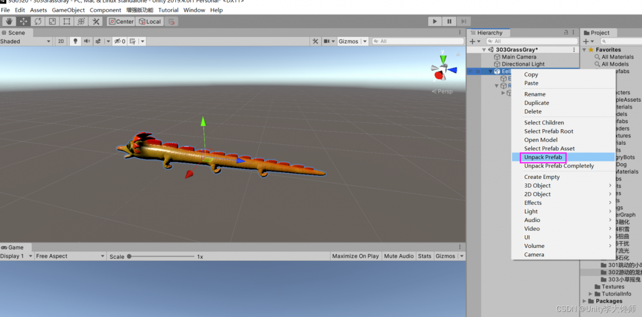Toggle hidden objects visibility counter
The width and height of the screenshot is (642, 317).
tap(119, 42)
